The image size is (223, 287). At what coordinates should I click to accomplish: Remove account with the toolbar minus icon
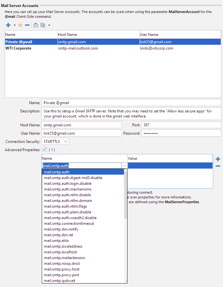pyautogui.click(x=27, y=25)
